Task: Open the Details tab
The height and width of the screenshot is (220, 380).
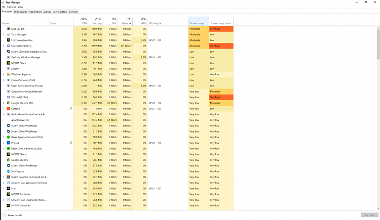Action: point(64,12)
